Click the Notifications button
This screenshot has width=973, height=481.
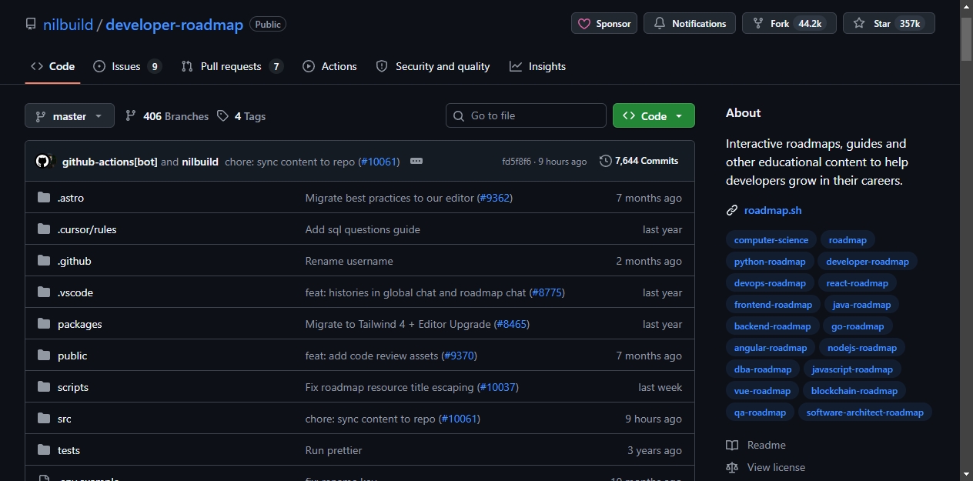[690, 23]
